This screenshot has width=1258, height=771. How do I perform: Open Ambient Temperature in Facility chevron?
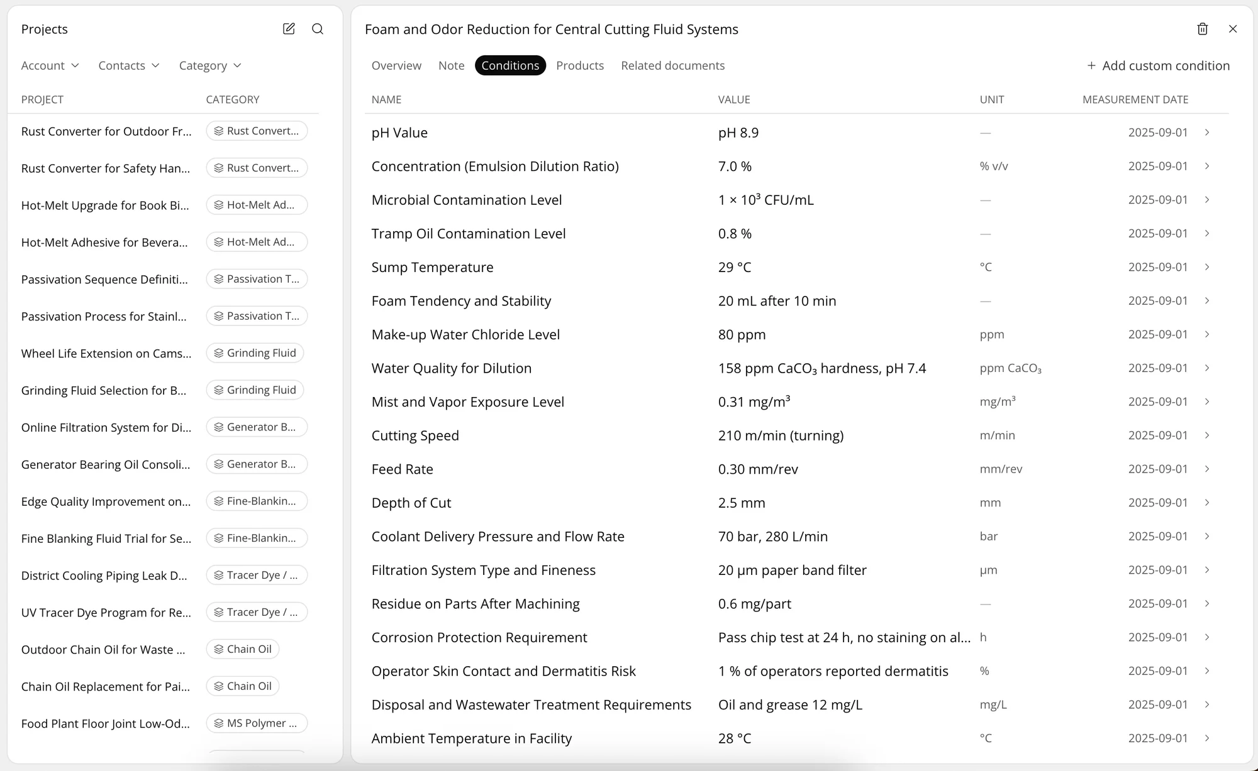click(1207, 738)
